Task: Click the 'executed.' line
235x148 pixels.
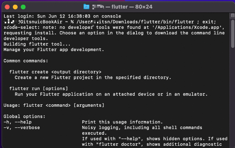Action: 94,133
